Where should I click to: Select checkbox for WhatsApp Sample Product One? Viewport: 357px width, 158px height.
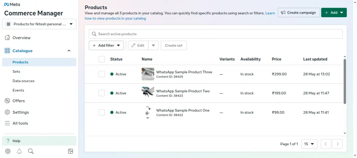(x=102, y=112)
